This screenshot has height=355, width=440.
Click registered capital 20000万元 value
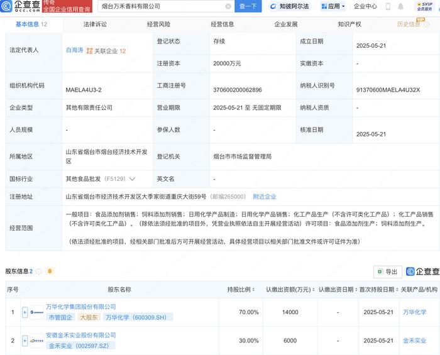tap(227, 63)
